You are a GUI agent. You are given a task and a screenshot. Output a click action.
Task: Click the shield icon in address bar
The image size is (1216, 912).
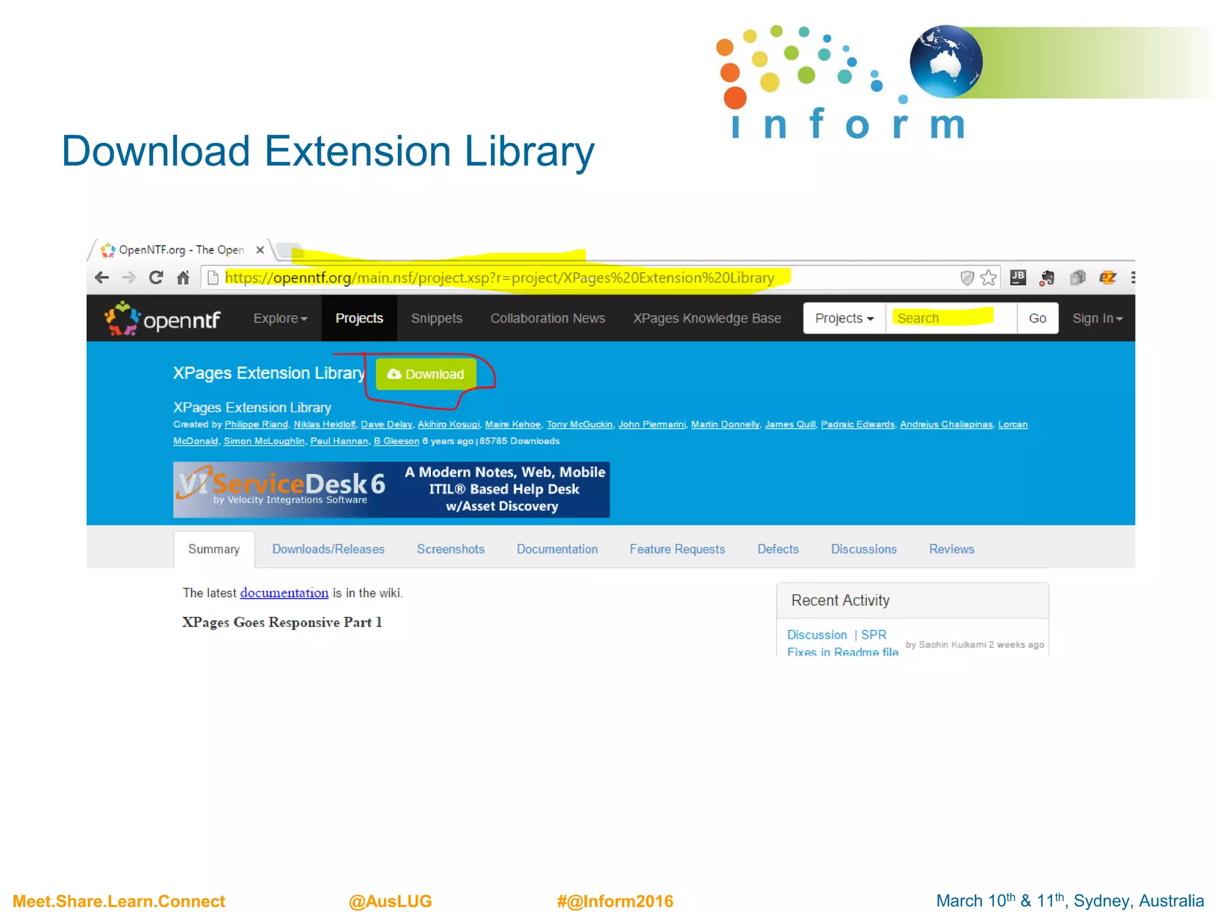tap(967, 277)
